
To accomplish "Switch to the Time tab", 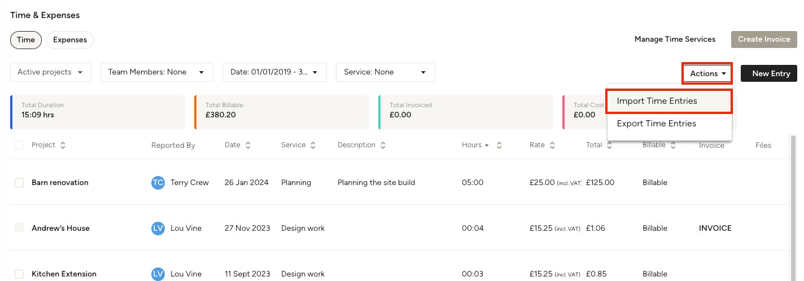I will [x=26, y=40].
